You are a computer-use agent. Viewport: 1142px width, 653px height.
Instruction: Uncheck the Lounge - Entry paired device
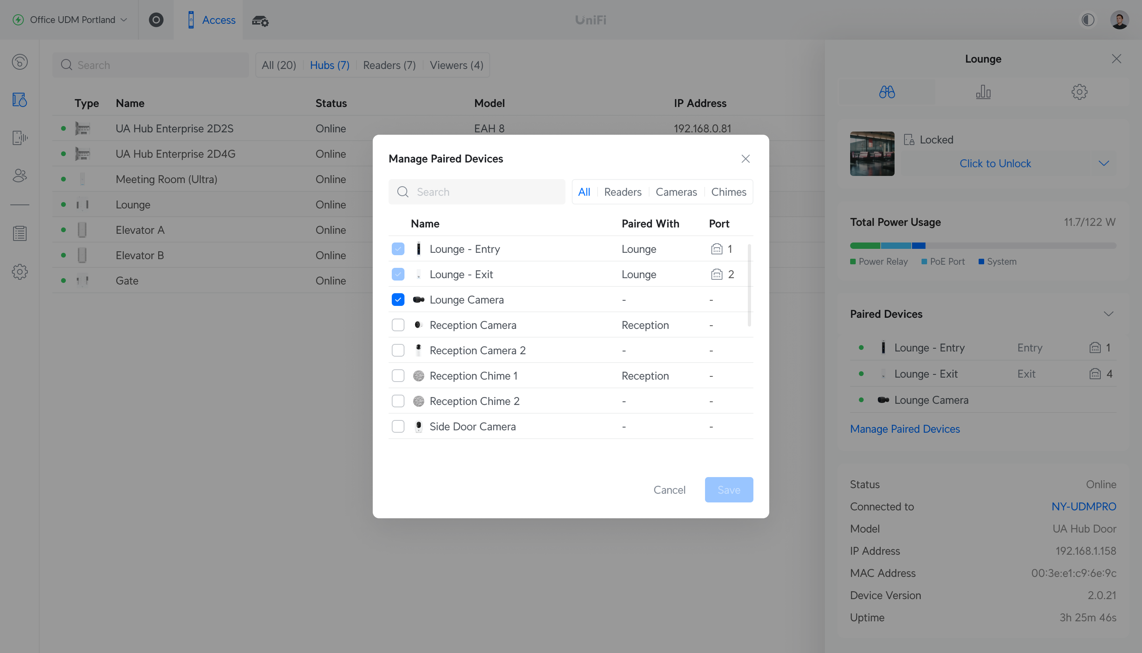(x=399, y=248)
